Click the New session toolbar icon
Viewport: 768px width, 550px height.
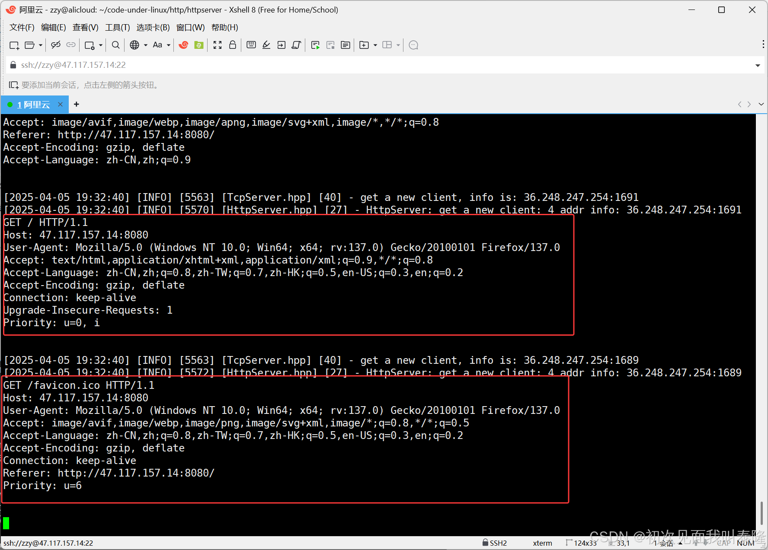(x=14, y=45)
